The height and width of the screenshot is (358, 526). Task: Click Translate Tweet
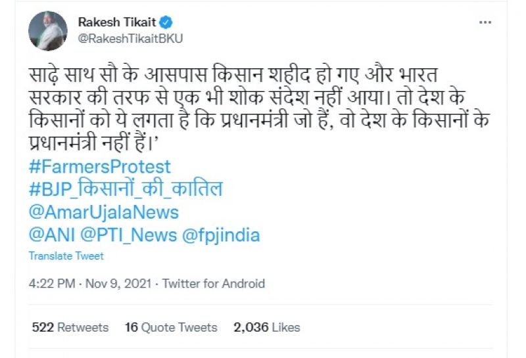pos(66,256)
